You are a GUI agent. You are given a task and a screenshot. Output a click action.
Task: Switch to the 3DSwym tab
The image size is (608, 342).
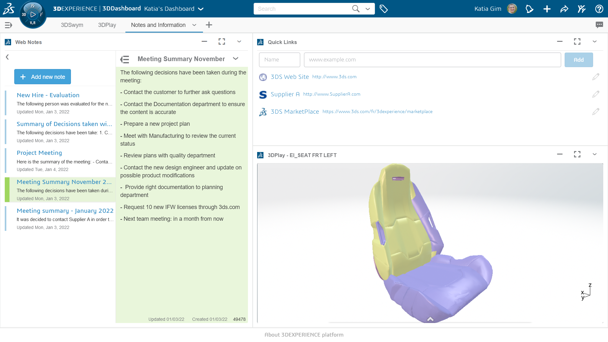tap(72, 25)
